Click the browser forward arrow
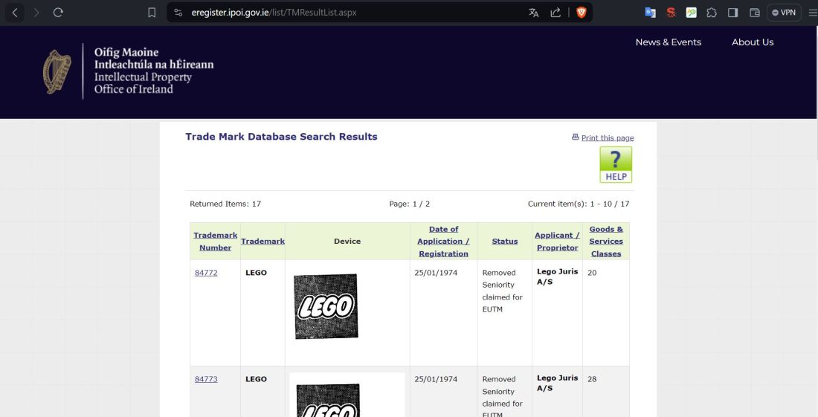Image resolution: width=818 pixels, height=417 pixels. point(36,13)
